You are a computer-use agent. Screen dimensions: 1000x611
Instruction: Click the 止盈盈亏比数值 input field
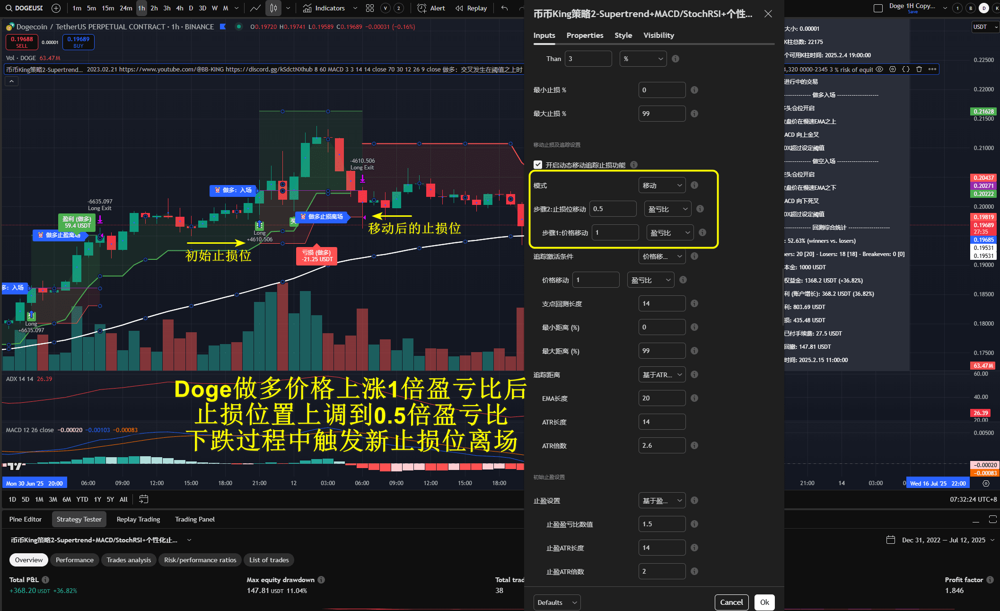coord(662,524)
